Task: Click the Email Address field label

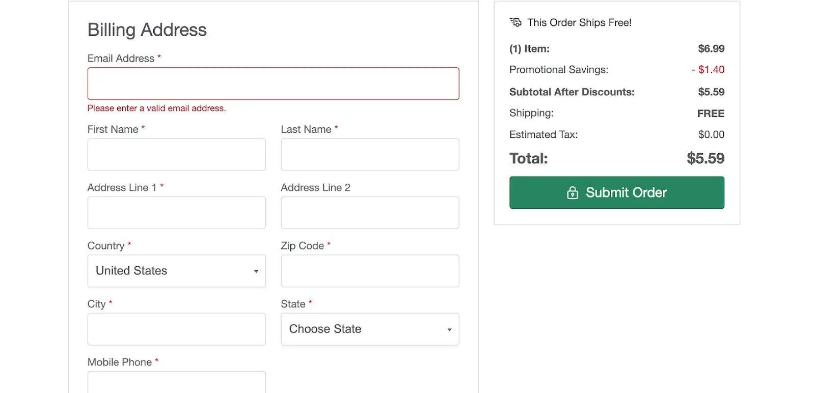Action: (121, 59)
